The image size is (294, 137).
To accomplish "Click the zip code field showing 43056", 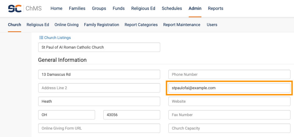I will tap(132, 115).
